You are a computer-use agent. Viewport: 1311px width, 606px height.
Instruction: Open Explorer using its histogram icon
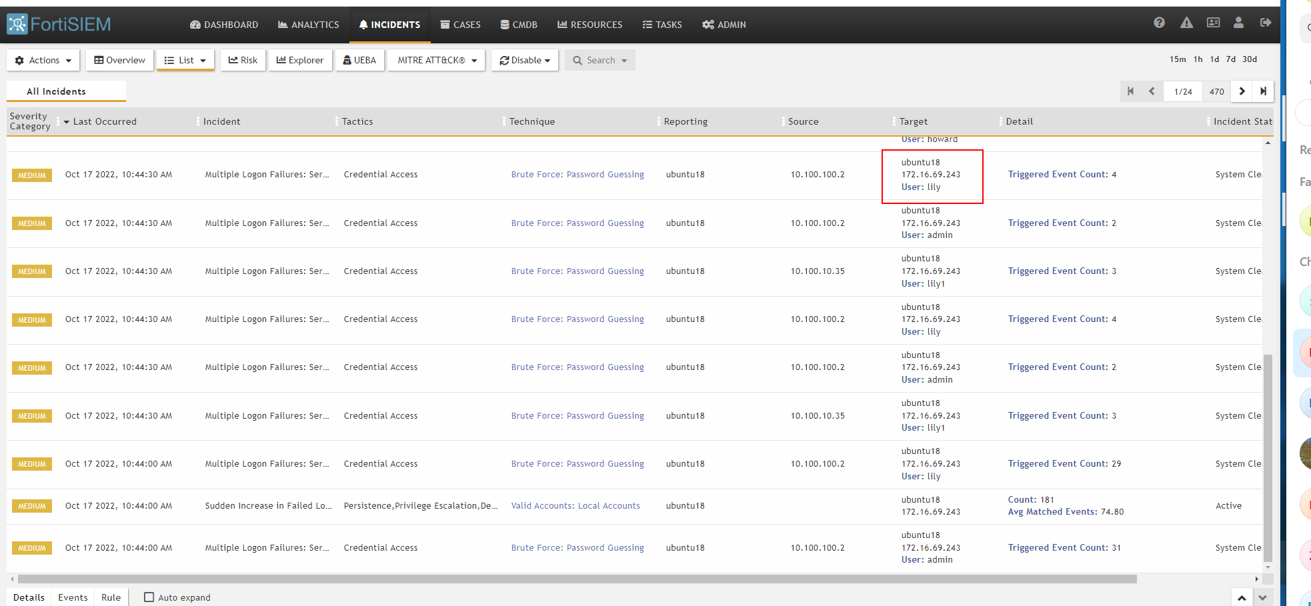(300, 60)
